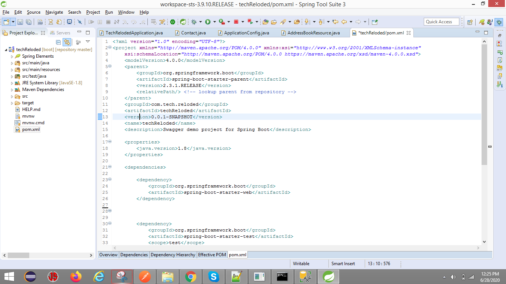Click the Run External Tools icon
506x284 pixels.
[222, 22]
